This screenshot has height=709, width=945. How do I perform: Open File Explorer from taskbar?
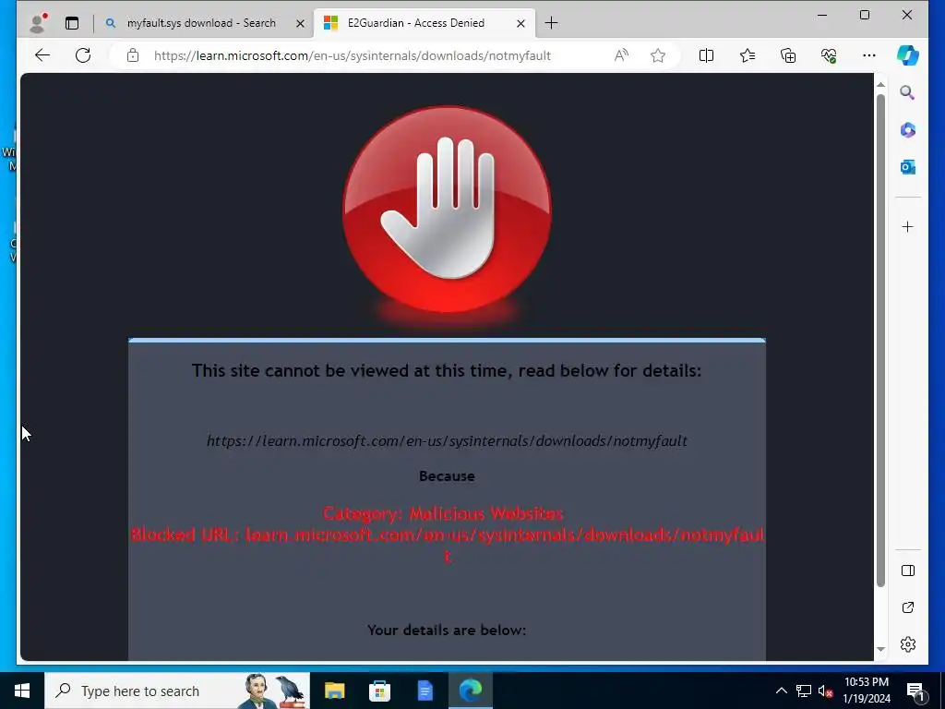[334, 691]
